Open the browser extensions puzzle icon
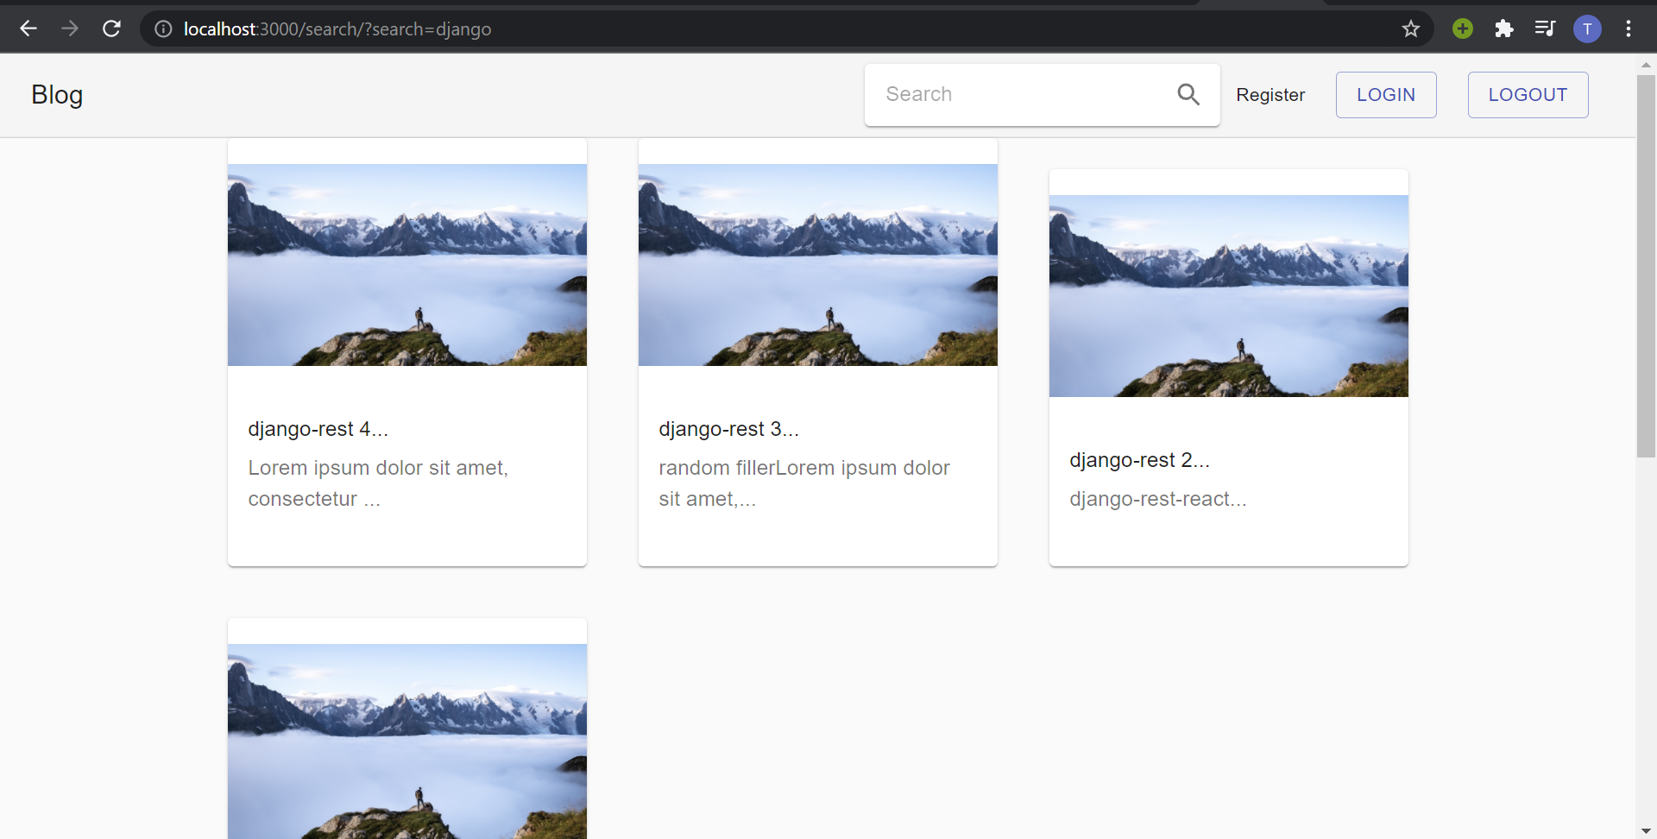Viewport: 1657px width, 839px height. coord(1504,28)
